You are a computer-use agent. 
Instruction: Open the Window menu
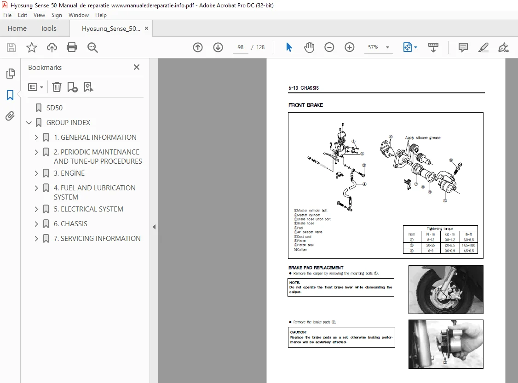tap(79, 15)
